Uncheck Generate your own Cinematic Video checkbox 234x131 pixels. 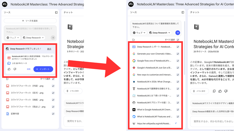tap(178, 54)
